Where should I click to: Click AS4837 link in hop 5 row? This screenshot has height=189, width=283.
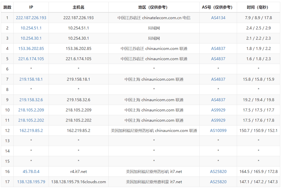pos(218,59)
